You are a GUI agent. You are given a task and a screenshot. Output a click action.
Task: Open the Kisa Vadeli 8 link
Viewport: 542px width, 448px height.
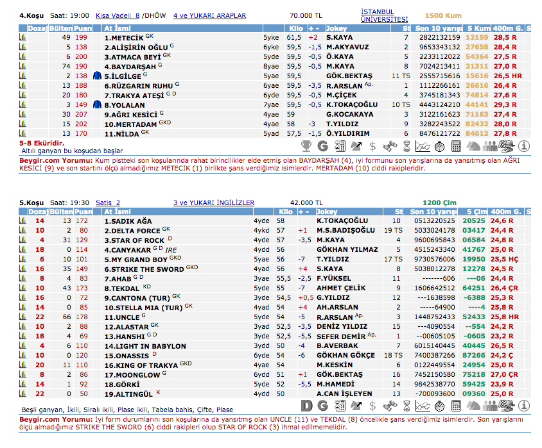click(117, 14)
